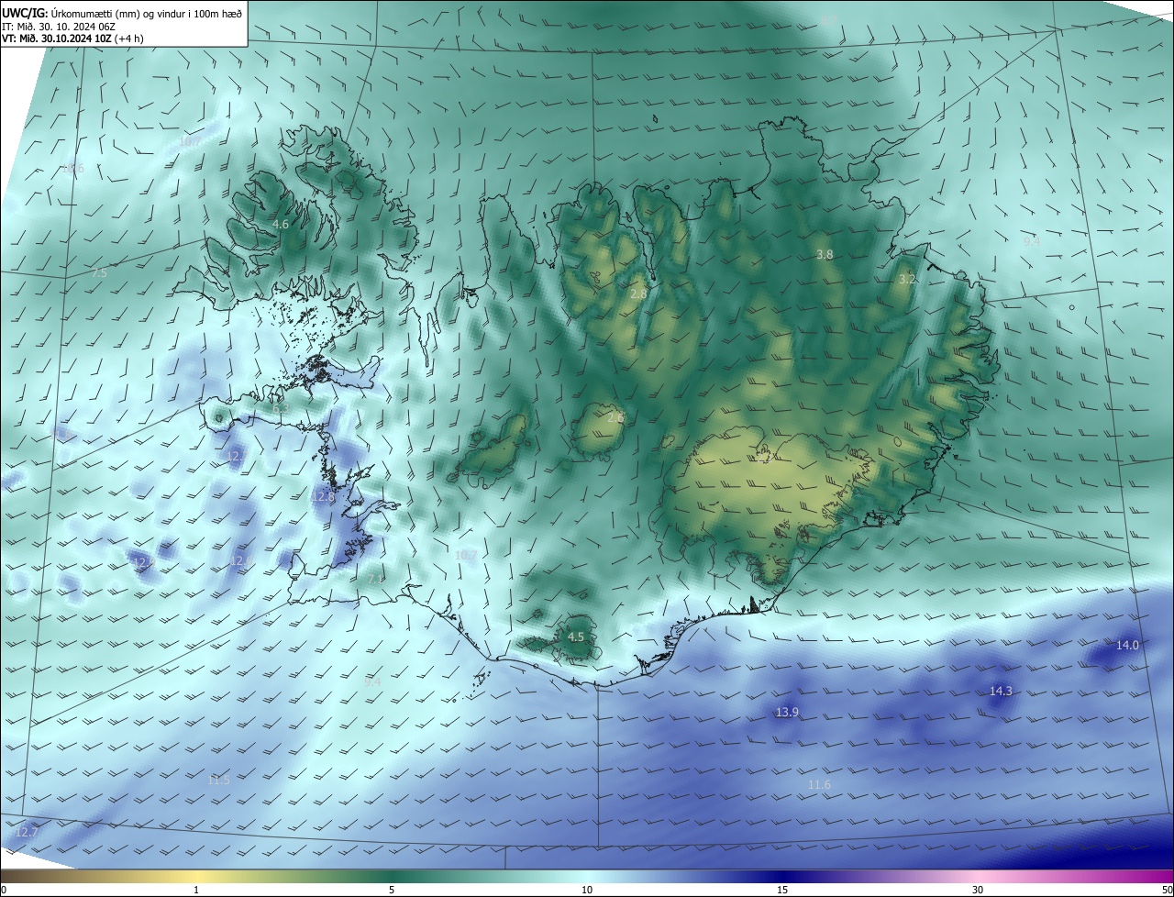Click the 9.4 value off the southwest coast
This screenshot has height=897, width=1174.
(x=371, y=681)
